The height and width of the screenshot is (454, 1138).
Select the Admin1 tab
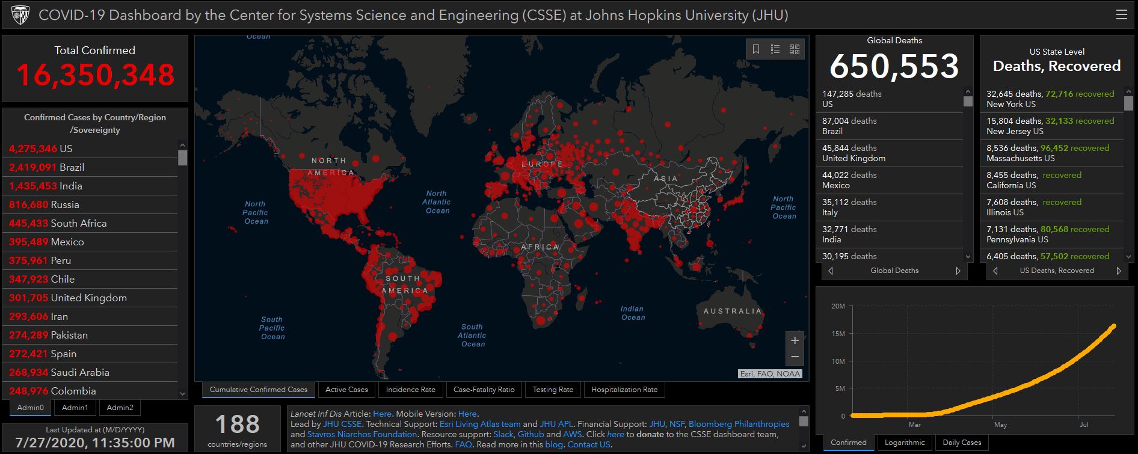75,408
